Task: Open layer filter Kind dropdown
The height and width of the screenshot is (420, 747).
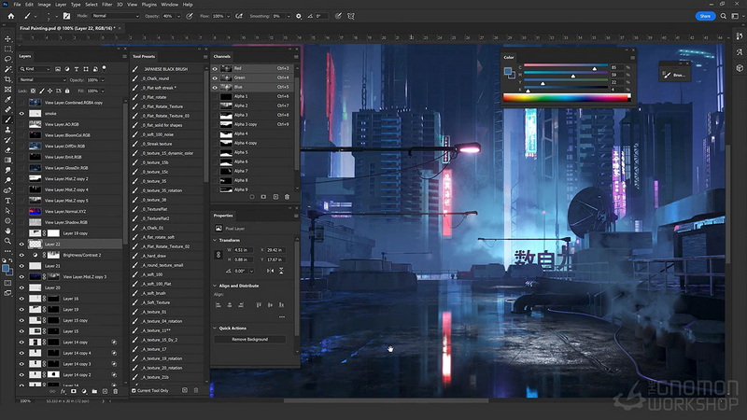Action: coord(35,69)
